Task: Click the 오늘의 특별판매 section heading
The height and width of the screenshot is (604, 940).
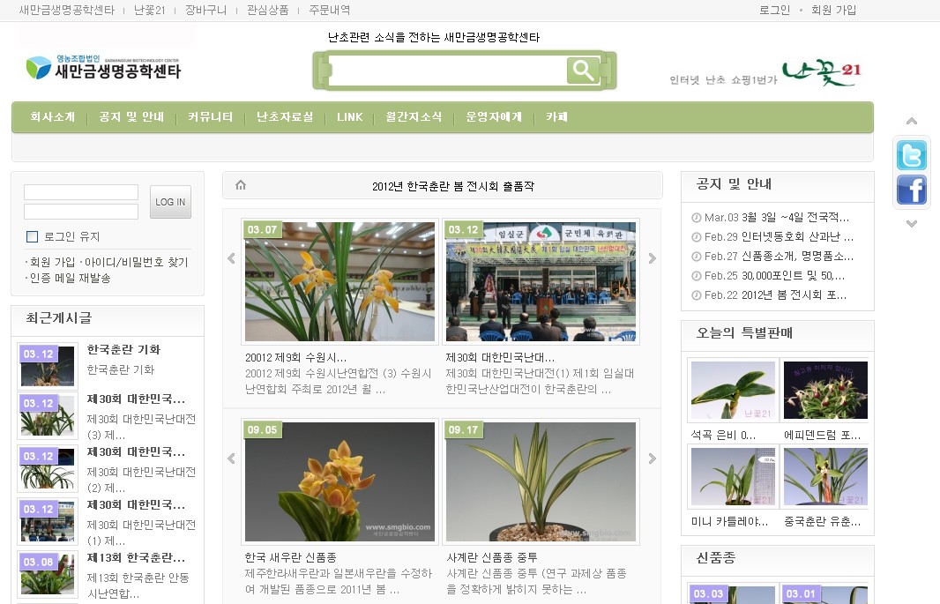Action: [744, 332]
